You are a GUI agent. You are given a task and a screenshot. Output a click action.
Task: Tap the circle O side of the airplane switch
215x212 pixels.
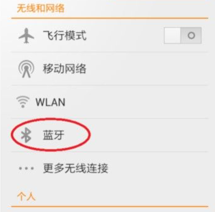[x=191, y=36]
